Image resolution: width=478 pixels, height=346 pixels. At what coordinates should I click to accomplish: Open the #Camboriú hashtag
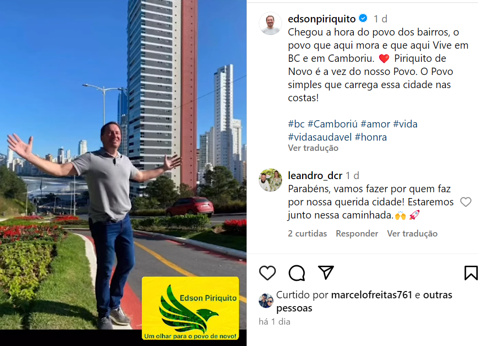point(333,124)
